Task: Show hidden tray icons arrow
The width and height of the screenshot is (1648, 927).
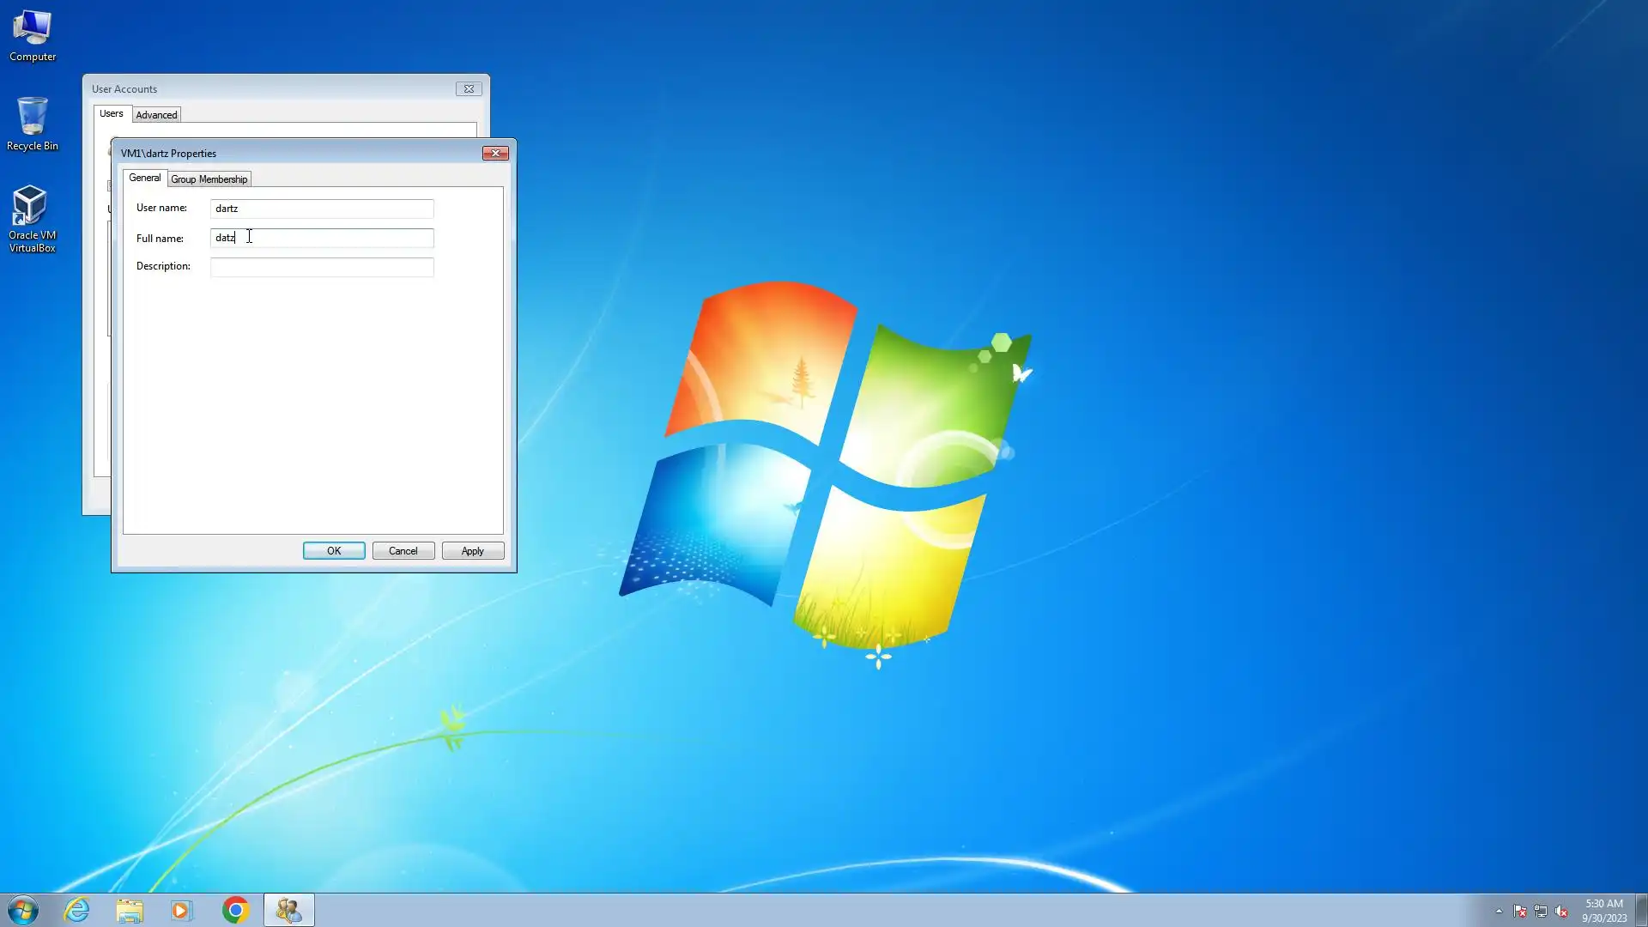Action: click(x=1499, y=912)
